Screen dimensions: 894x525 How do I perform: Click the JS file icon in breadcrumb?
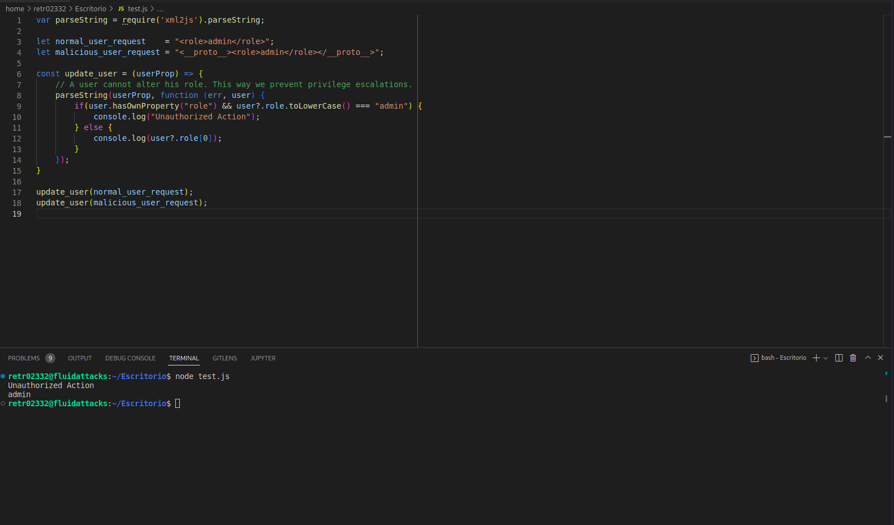tap(121, 8)
